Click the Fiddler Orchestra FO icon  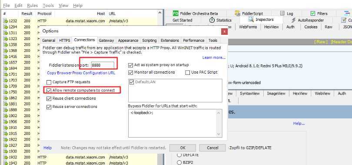coord(176,13)
